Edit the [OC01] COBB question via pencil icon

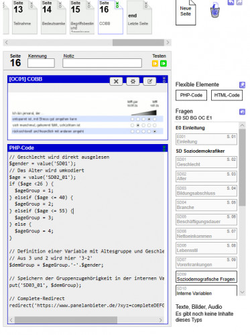point(149,81)
